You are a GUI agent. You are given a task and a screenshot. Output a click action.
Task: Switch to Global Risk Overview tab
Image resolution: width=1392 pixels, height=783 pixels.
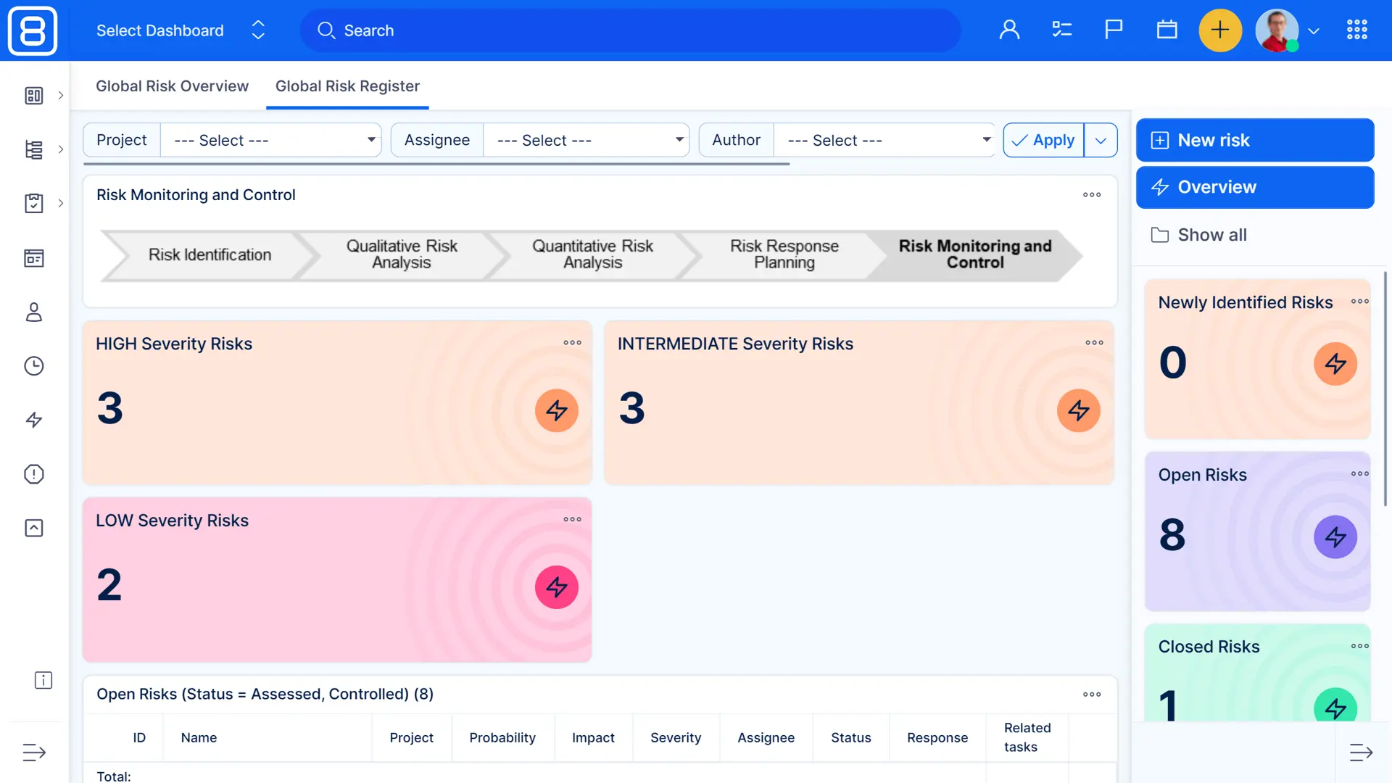tap(172, 86)
